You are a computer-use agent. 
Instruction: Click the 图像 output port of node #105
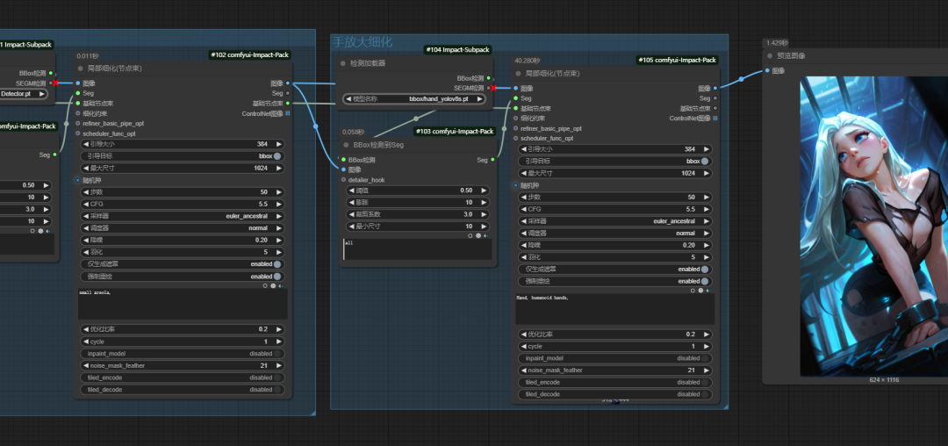click(715, 88)
